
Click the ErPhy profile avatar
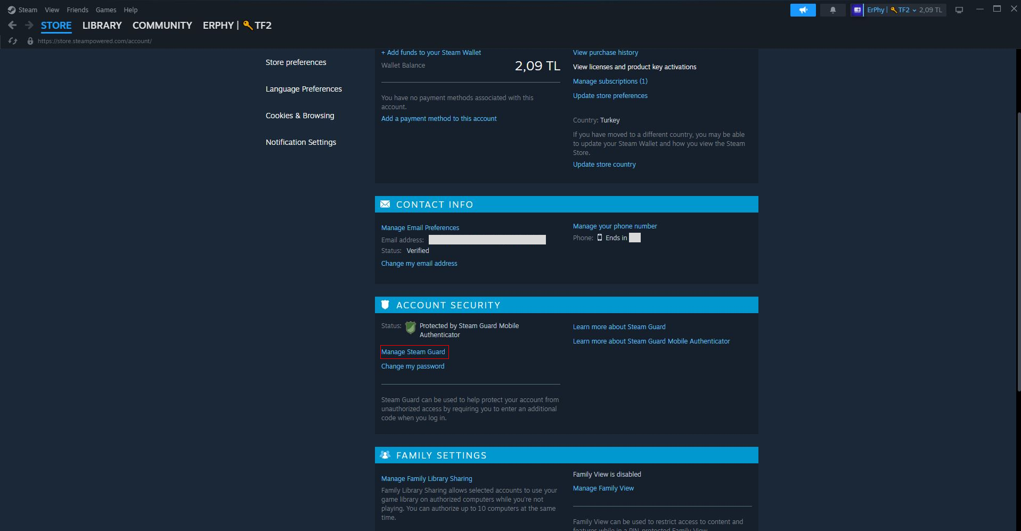pos(857,10)
